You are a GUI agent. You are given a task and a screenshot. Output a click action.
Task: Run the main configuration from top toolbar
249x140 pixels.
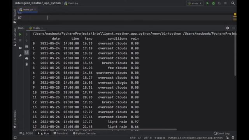pyautogui.click(x=207, y=3)
